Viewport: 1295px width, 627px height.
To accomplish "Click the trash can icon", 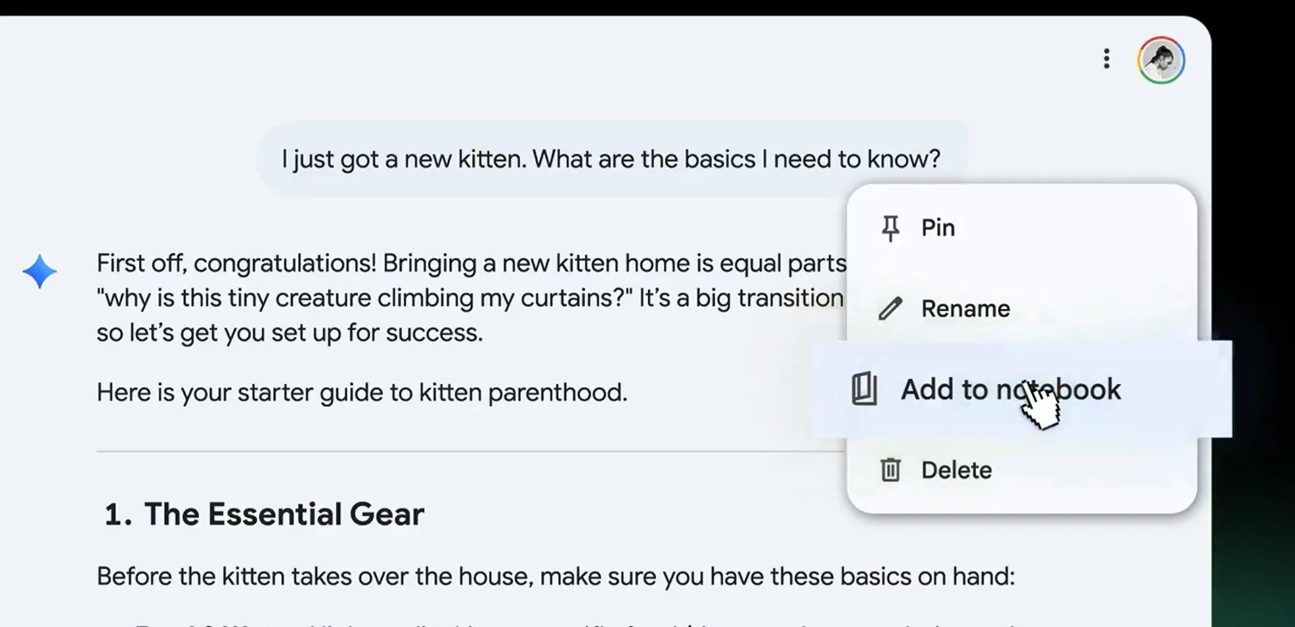I will (890, 469).
